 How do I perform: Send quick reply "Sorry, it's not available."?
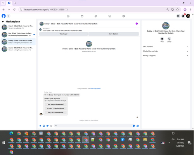pyautogui.click(x=55, y=112)
